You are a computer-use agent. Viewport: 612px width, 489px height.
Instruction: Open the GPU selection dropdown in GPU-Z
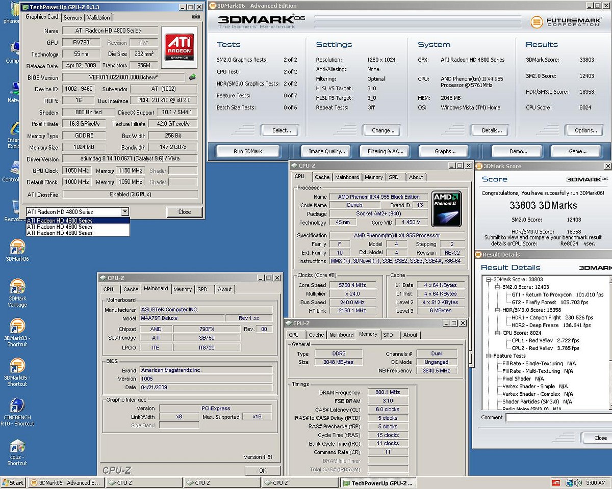(125, 212)
